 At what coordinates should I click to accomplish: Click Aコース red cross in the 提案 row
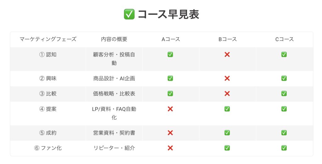pyautogui.click(x=170, y=109)
